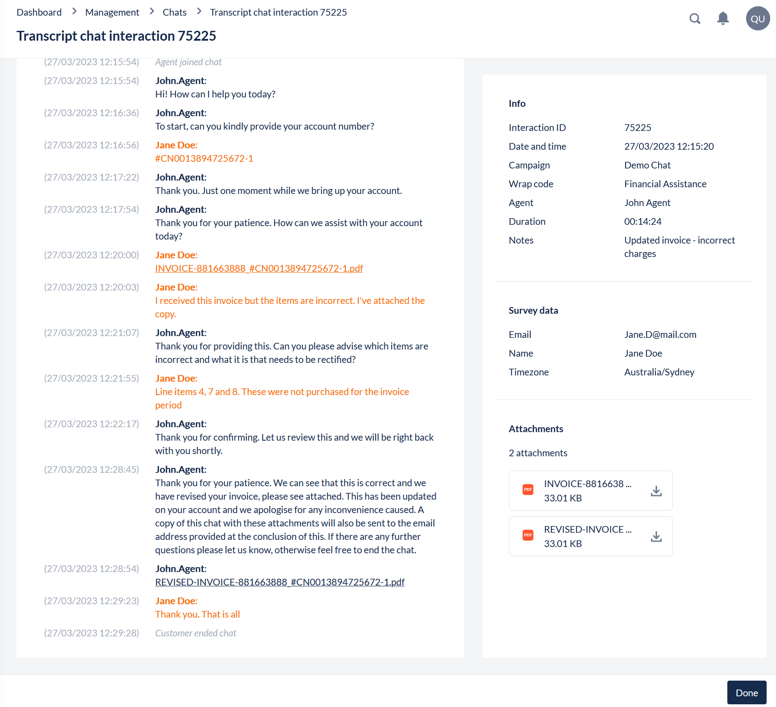
Task: Click Transcript chat interaction 75225 breadcrumb
Action: coord(278,13)
